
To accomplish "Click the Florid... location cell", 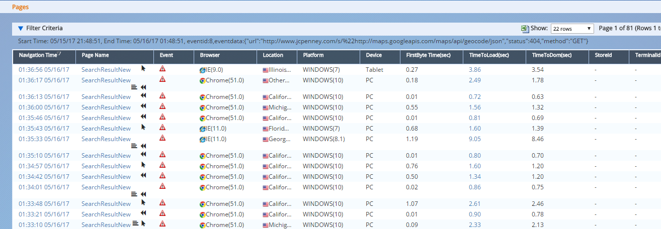I will pos(277,129).
